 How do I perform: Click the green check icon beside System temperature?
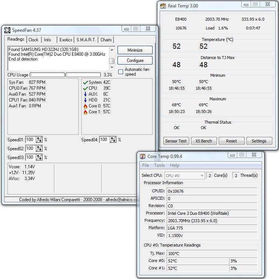[x=85, y=82]
